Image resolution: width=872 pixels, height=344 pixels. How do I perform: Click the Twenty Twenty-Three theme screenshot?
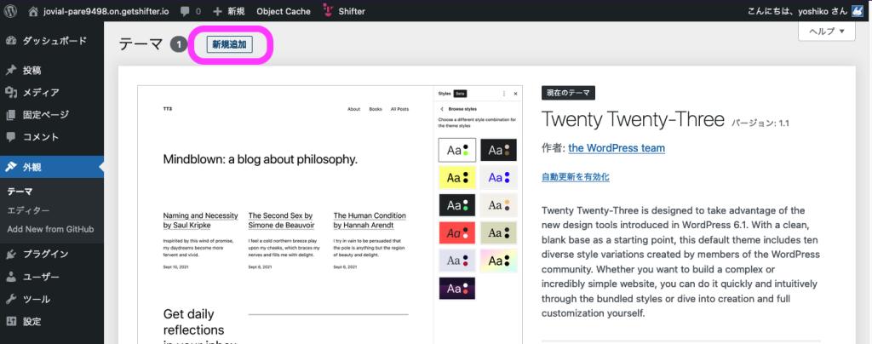click(x=330, y=215)
